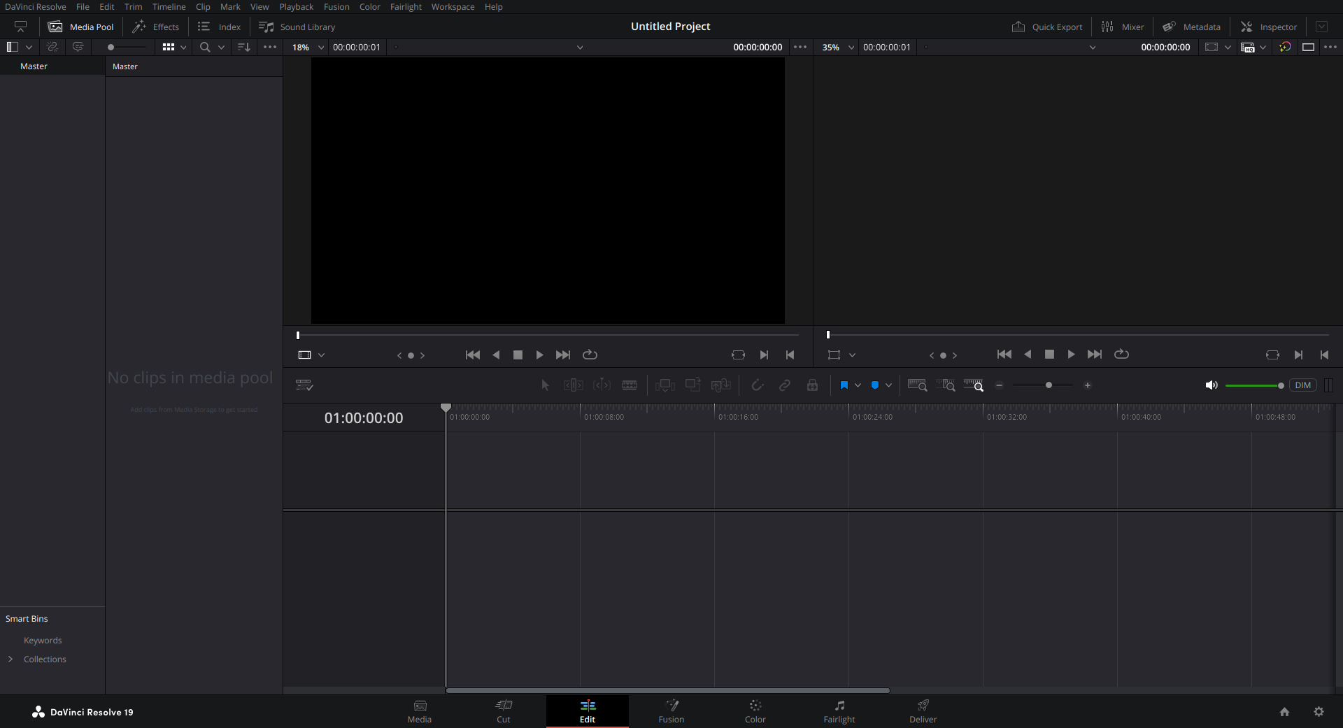Open source viewer overlay mode dropdown
Viewport: 1343px width, 728px height.
(x=322, y=355)
